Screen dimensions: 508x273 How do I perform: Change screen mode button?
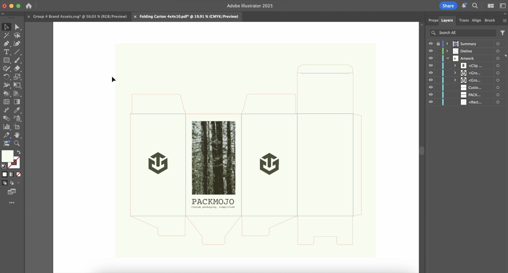tap(12, 192)
